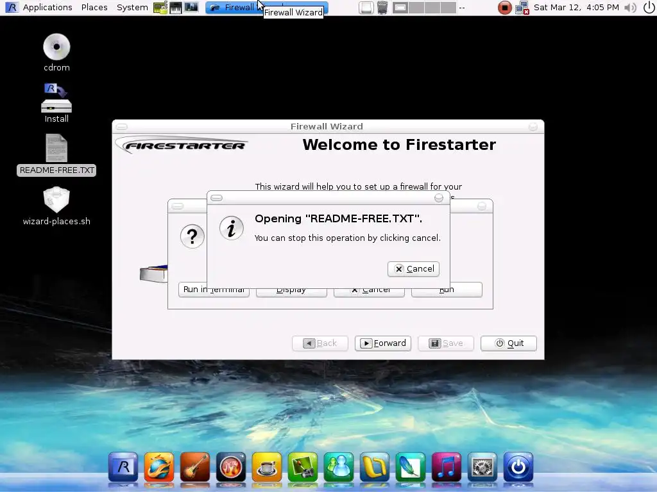Open the Places menu
Viewport: 657px width, 492px height.
94,7
